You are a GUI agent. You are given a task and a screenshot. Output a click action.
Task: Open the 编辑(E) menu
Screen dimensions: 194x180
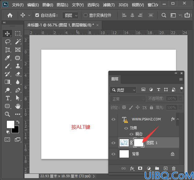33,5
